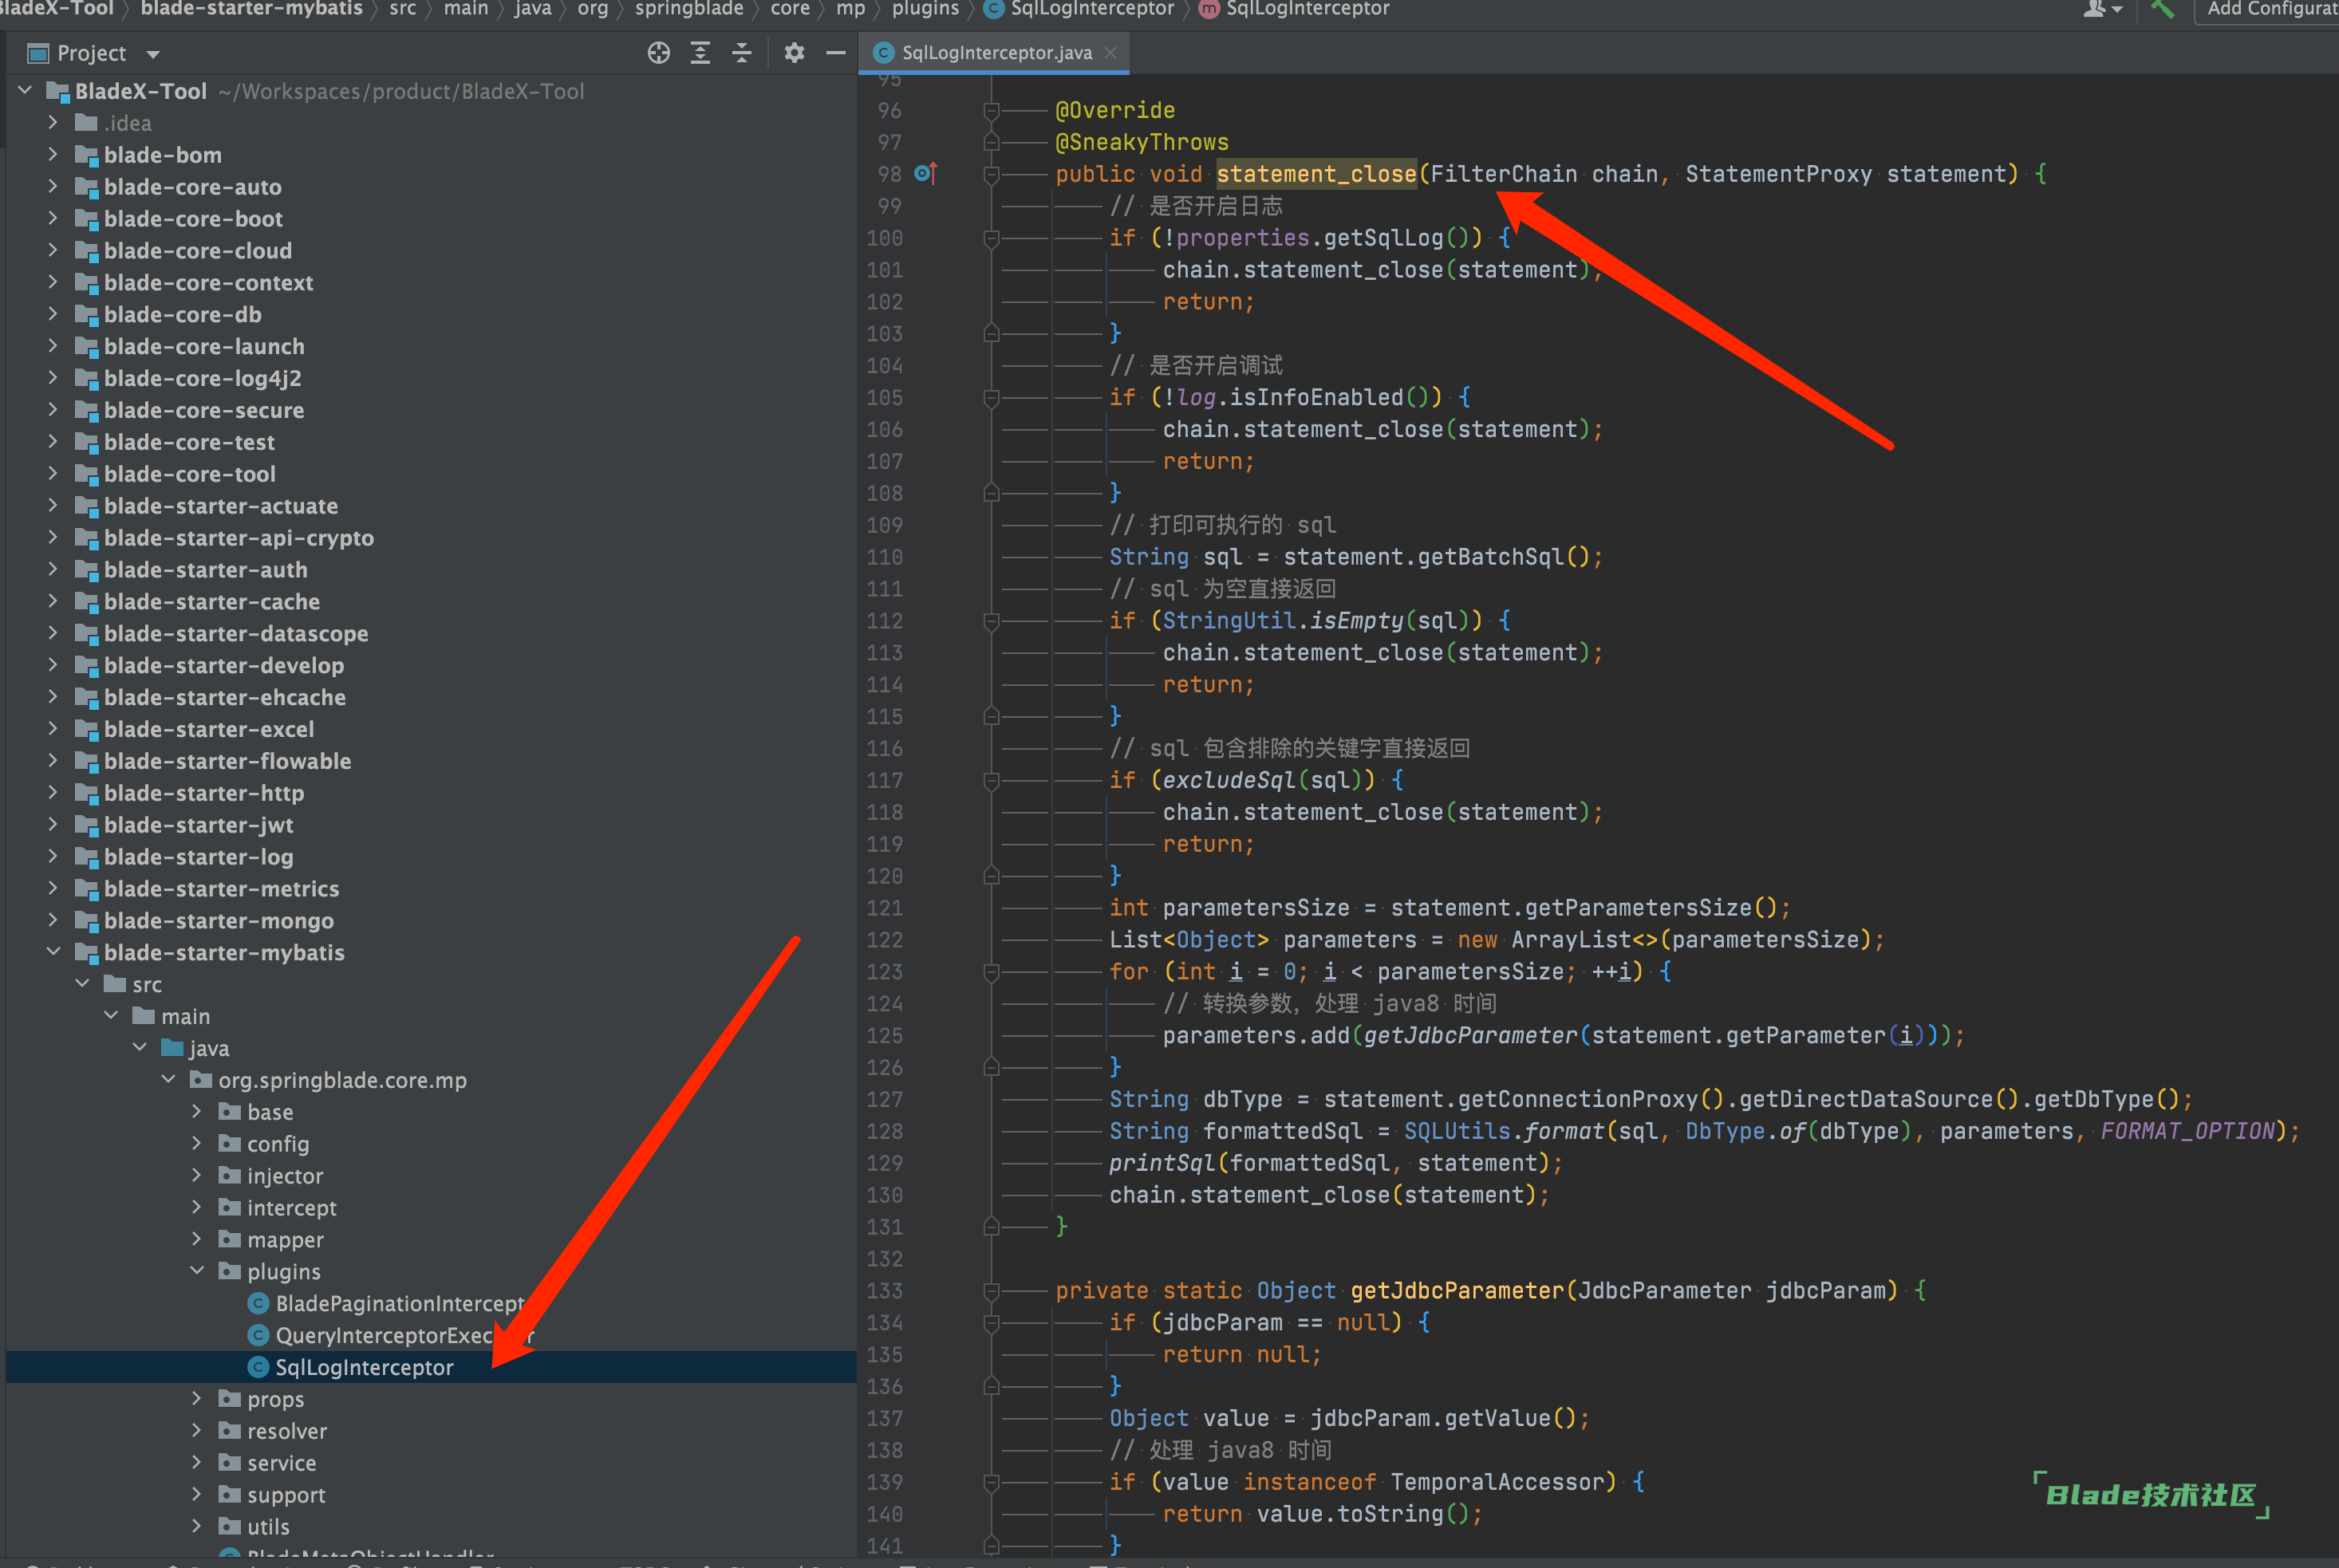Select blade-starter-flowable module
2339x1568 pixels.
(227, 761)
